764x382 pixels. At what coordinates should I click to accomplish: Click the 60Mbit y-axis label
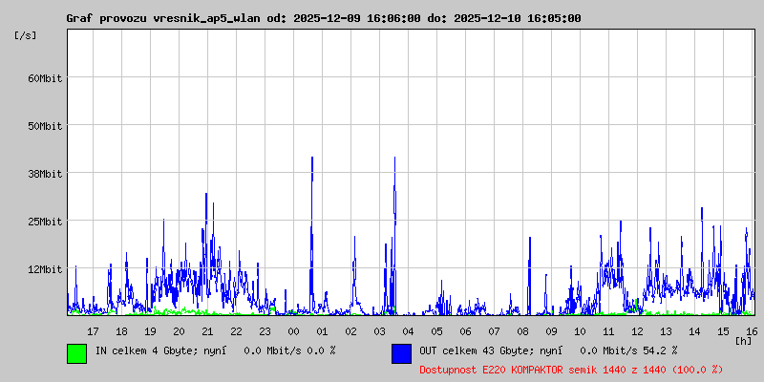[45, 78]
